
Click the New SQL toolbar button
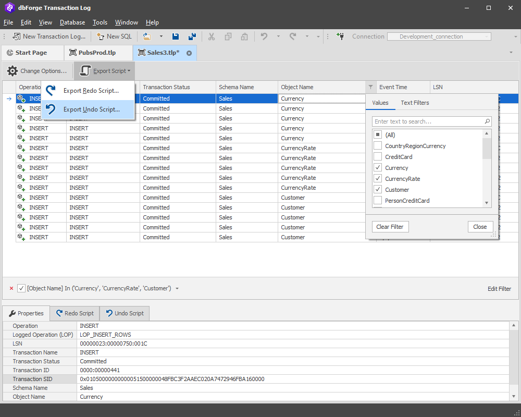coord(114,36)
